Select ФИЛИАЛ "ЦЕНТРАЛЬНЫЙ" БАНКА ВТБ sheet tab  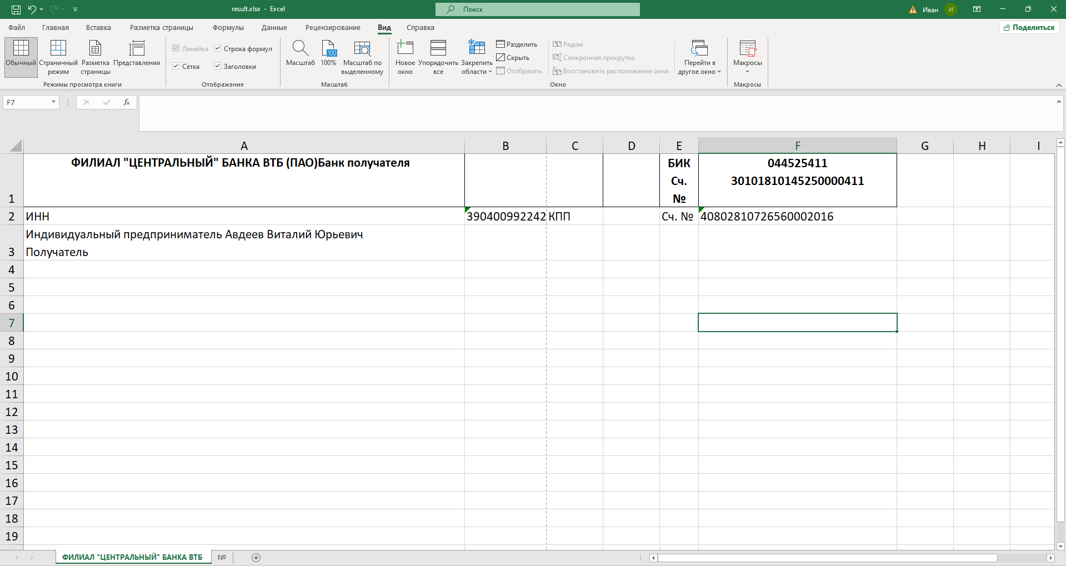(133, 557)
